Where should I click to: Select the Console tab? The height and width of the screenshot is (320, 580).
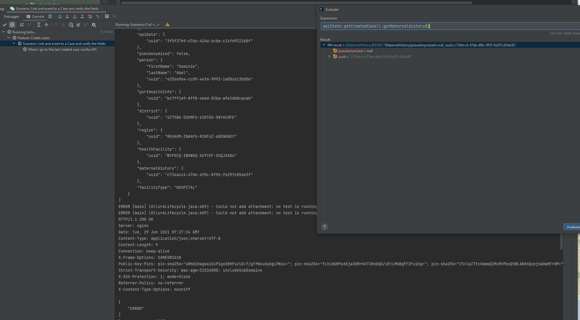pos(35,17)
